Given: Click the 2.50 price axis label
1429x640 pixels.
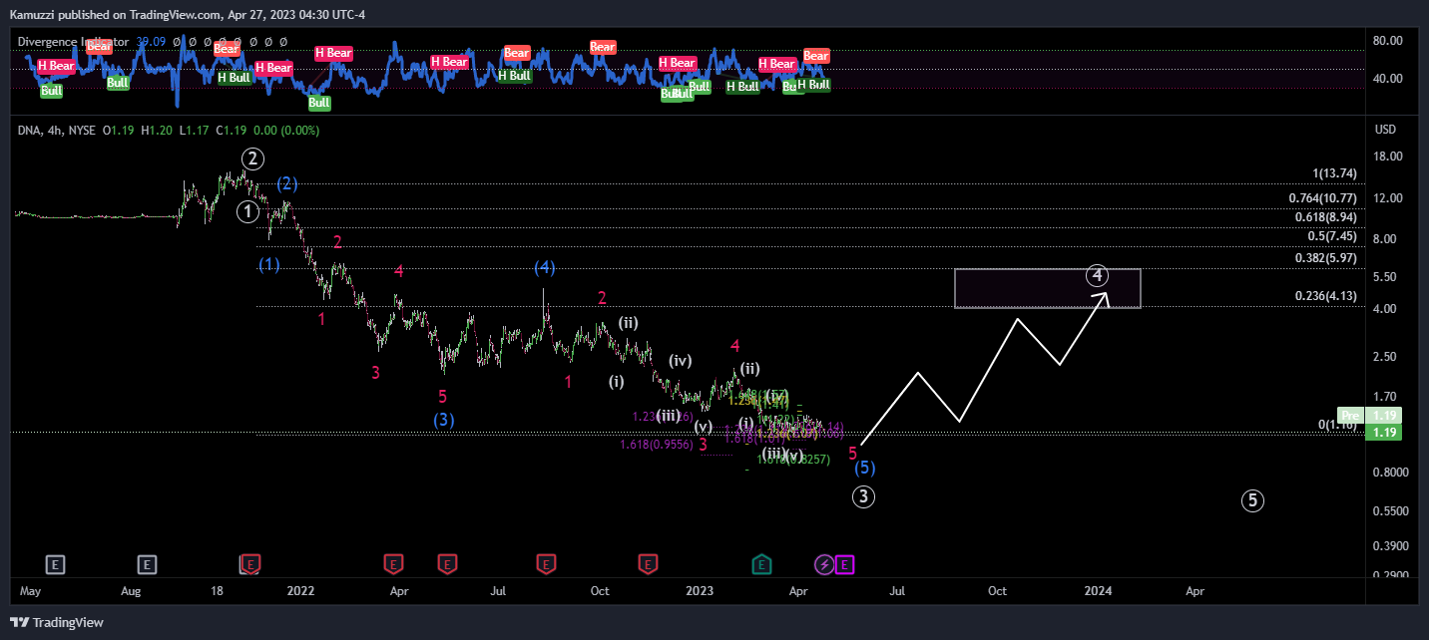Looking at the screenshot, I should (1385, 357).
